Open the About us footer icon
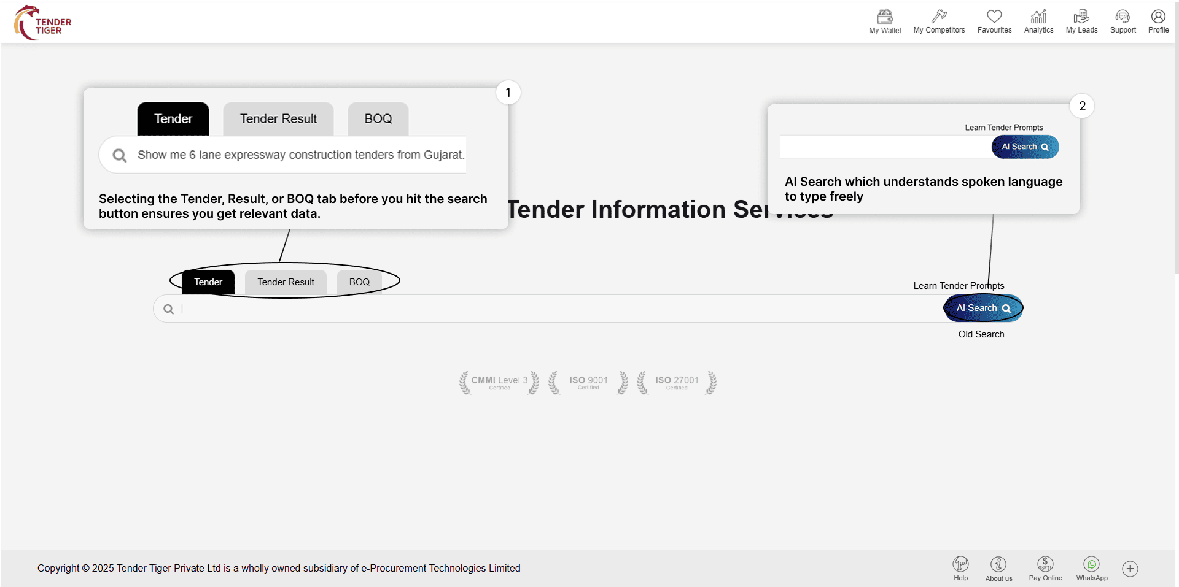The width and height of the screenshot is (1179, 587). [998, 568]
